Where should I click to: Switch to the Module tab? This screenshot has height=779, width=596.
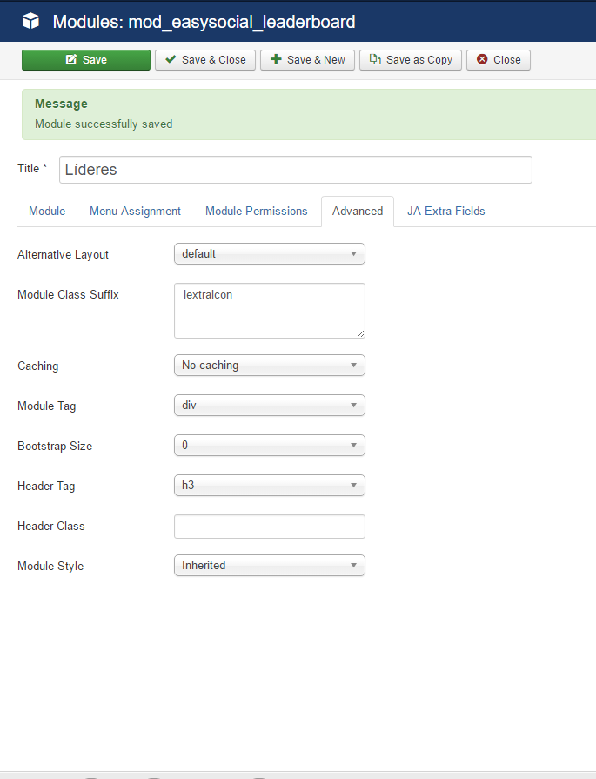[x=47, y=212]
